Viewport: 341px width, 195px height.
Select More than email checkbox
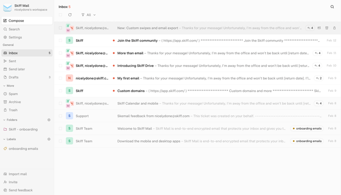pyautogui.click(x=61, y=53)
